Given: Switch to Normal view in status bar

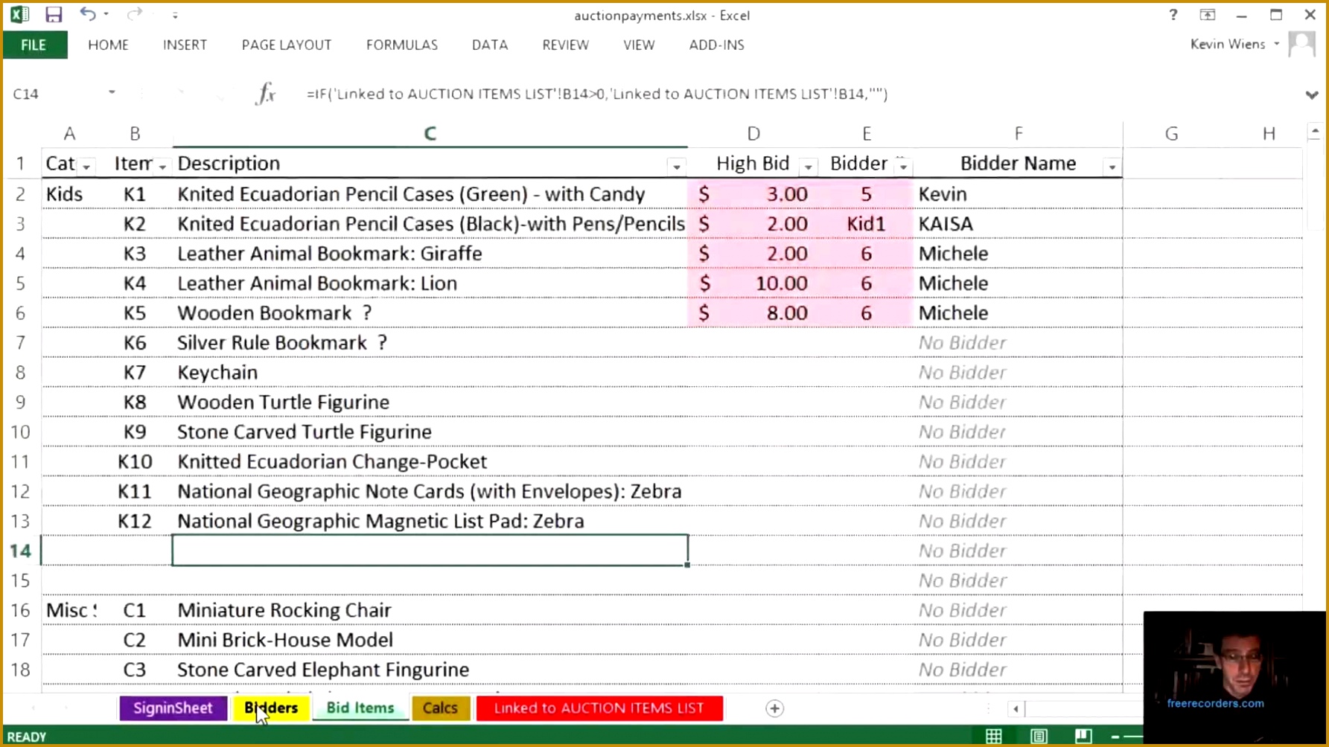Looking at the screenshot, I should [993, 737].
